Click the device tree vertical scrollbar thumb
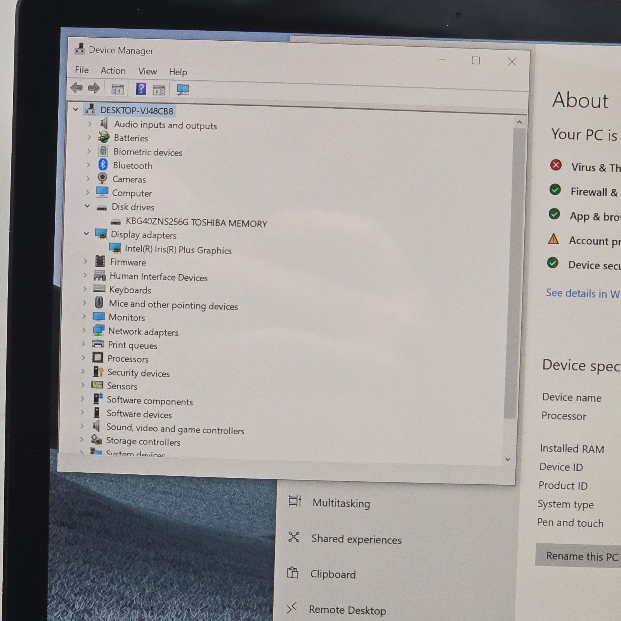This screenshot has width=621, height=621. [x=515, y=274]
